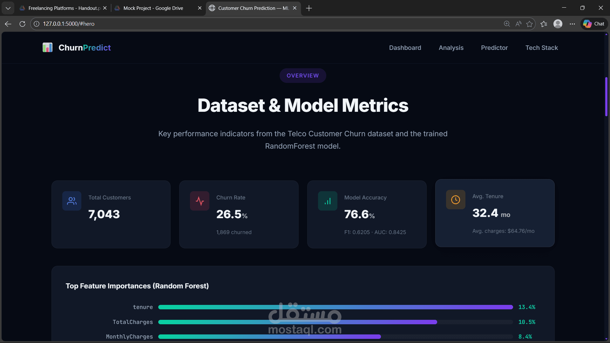The width and height of the screenshot is (610, 343).
Task: Expand the tab search dropdown arrow
Action: (8, 8)
